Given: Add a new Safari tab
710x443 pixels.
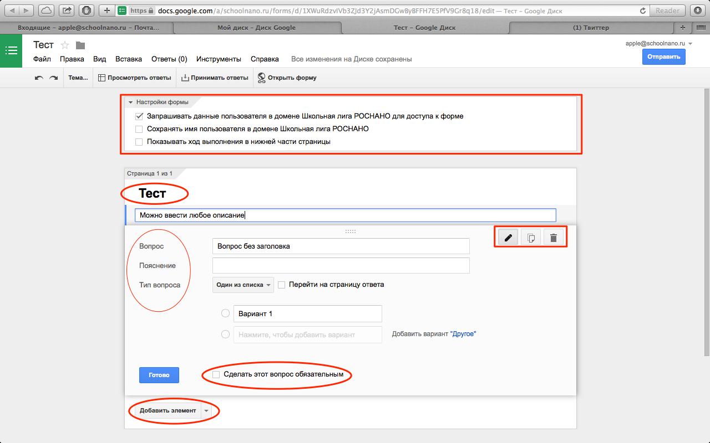Looking at the screenshot, I should click(x=683, y=27).
